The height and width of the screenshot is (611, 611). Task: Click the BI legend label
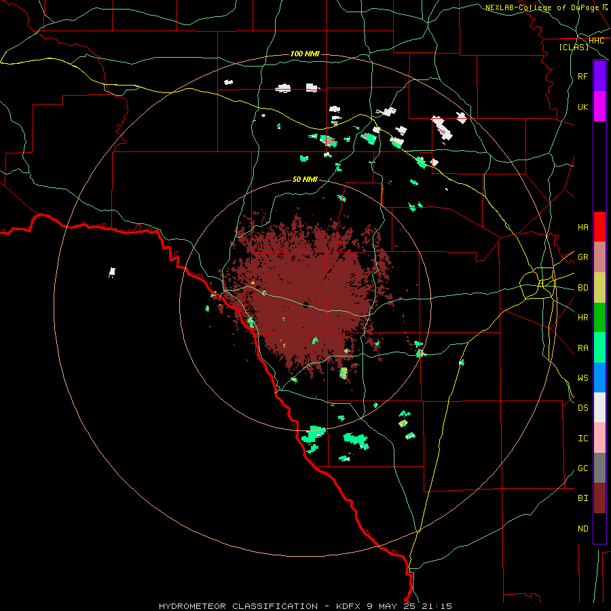583,498
